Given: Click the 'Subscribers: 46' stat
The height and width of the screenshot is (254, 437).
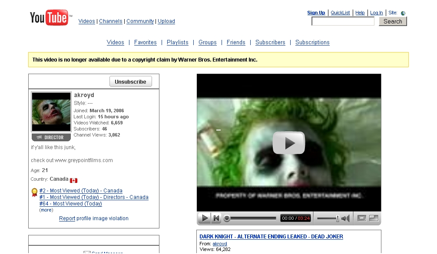Looking at the screenshot, I should point(90,129).
